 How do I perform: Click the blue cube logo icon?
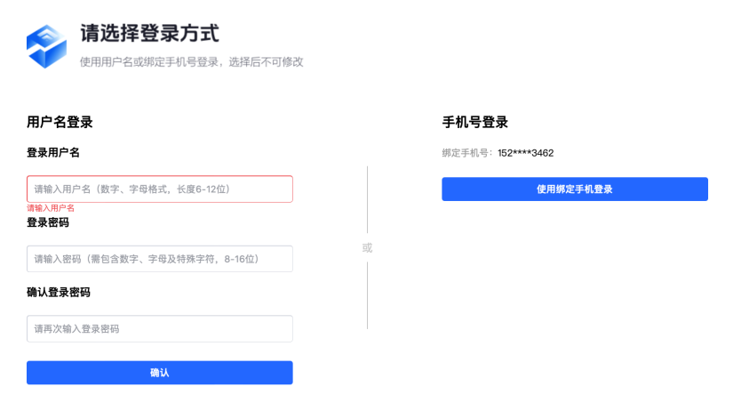(x=46, y=46)
